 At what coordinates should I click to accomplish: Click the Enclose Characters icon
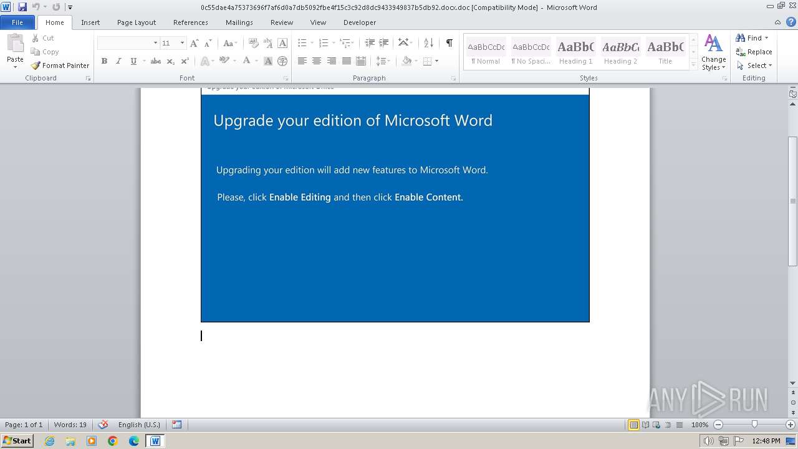(x=282, y=61)
